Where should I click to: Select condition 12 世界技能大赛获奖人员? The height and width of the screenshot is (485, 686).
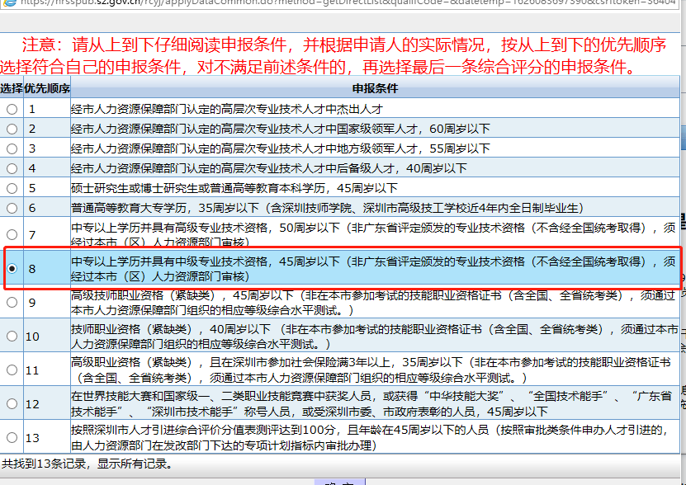[x=12, y=404]
